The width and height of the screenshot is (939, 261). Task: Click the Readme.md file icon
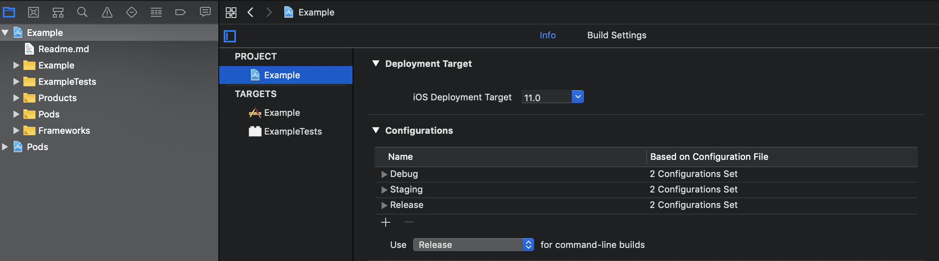(29, 49)
